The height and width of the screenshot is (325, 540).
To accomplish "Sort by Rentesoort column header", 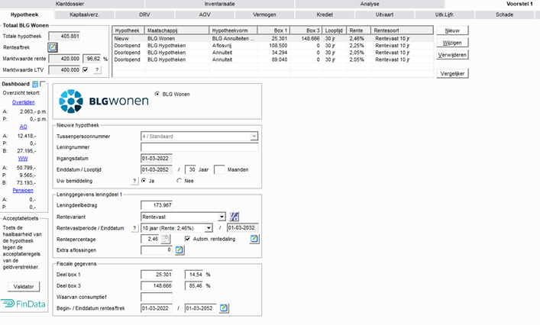I will 402,31.
